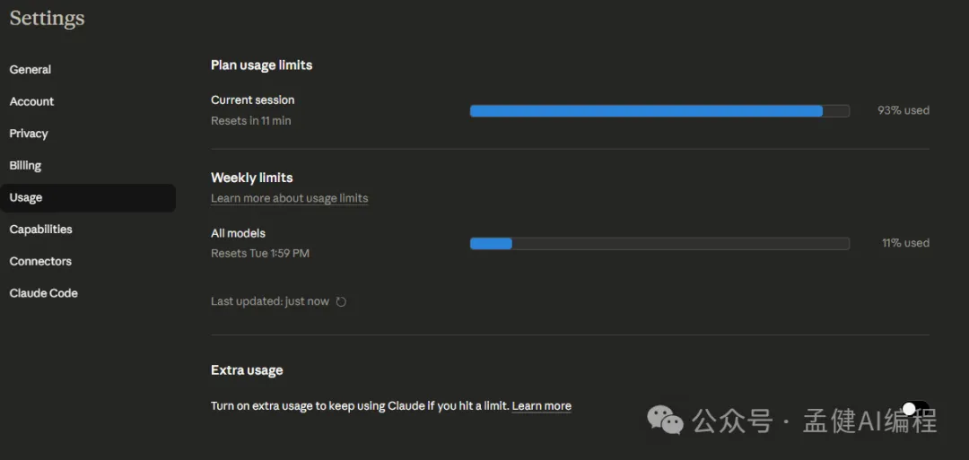Switch to Billing settings
The image size is (969, 460).
pyautogui.click(x=26, y=166)
